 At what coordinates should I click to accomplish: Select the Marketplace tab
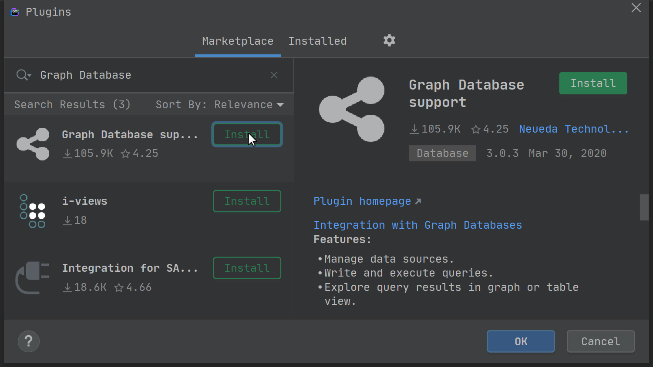coord(238,41)
